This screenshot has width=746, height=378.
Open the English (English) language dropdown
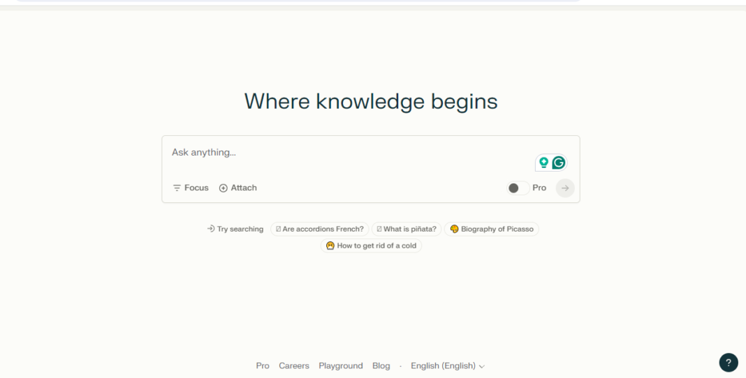click(x=448, y=365)
